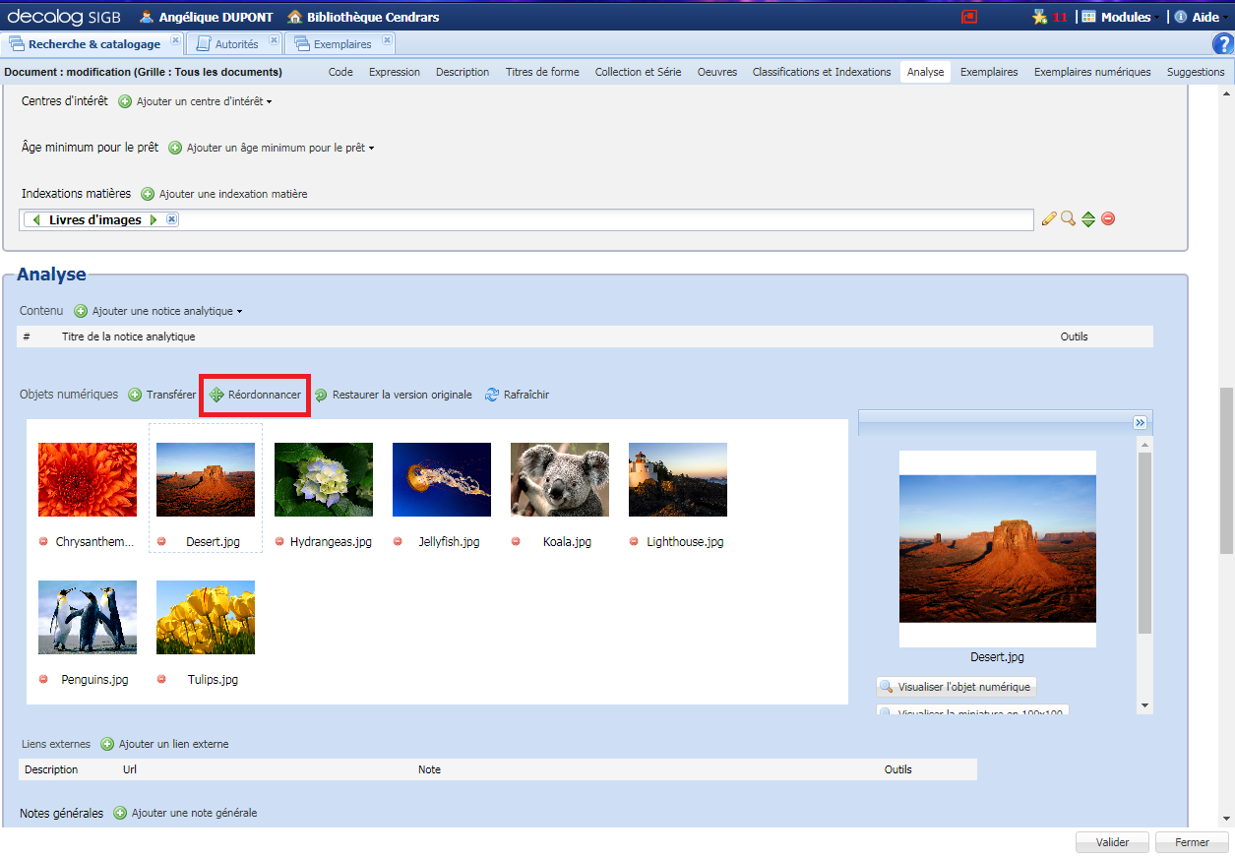The width and height of the screenshot is (1235, 857).
Task: Expand Ajouter un centre d'intérêt dropdown
Action: pyautogui.click(x=203, y=101)
